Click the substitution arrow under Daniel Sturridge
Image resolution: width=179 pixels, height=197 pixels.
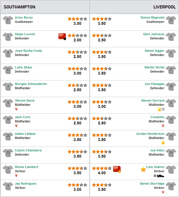point(163,192)
